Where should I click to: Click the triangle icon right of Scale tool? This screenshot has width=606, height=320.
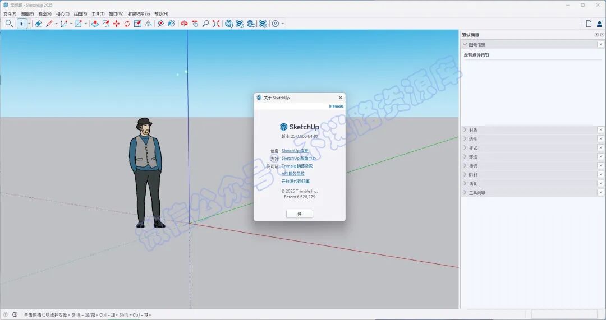[148, 24]
